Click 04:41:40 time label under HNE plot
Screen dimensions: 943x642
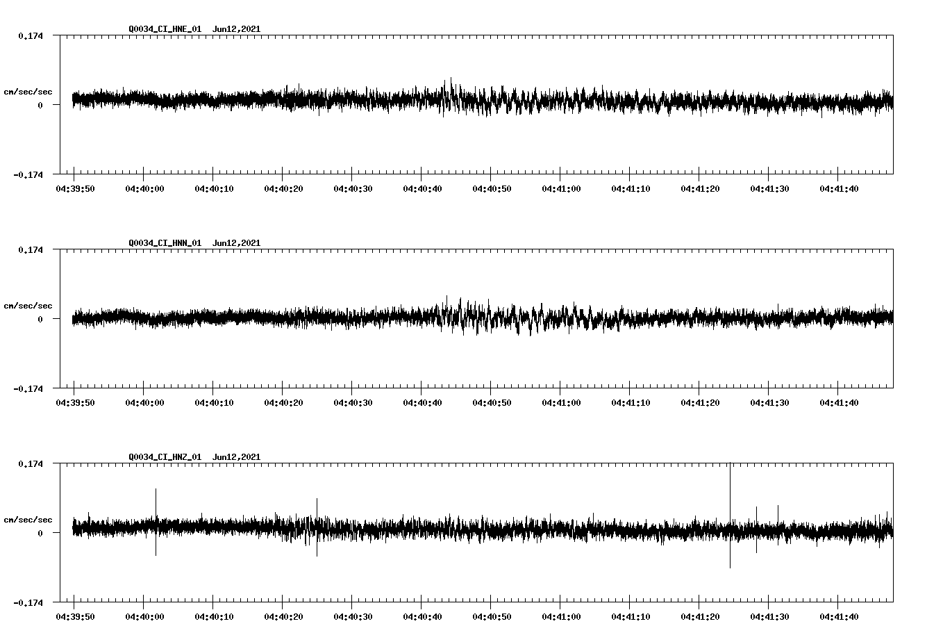point(839,189)
